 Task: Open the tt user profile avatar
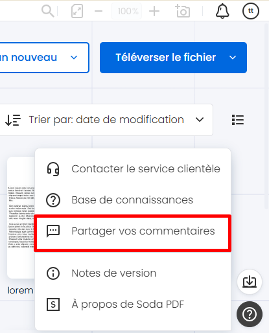click(x=251, y=11)
